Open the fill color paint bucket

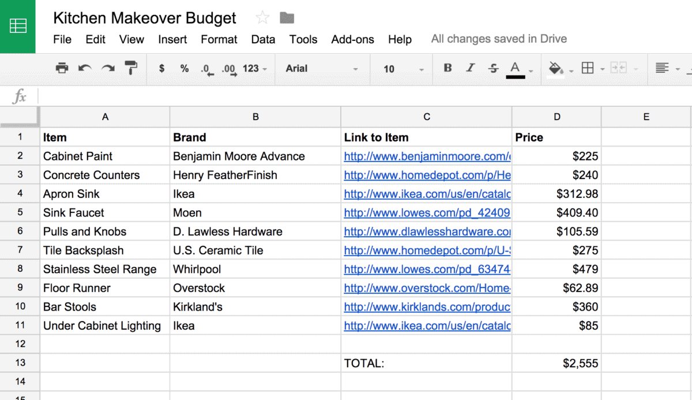556,69
